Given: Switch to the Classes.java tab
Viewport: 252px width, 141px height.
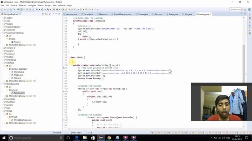Looking at the screenshot, I should [142, 14].
